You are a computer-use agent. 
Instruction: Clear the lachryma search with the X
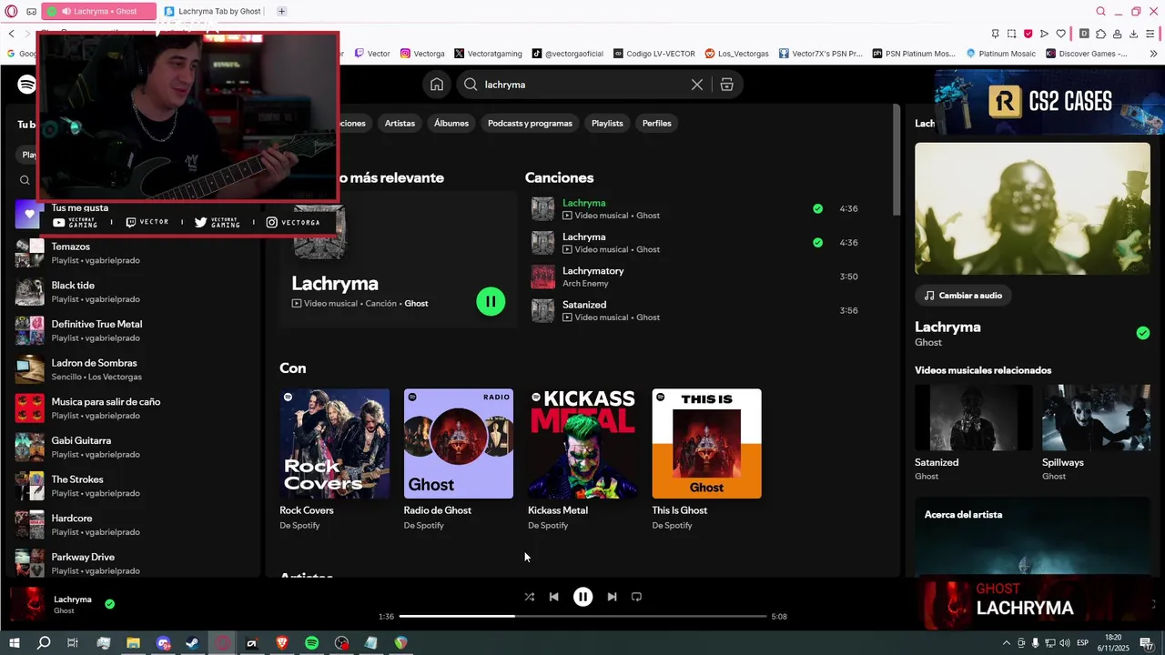tap(697, 85)
